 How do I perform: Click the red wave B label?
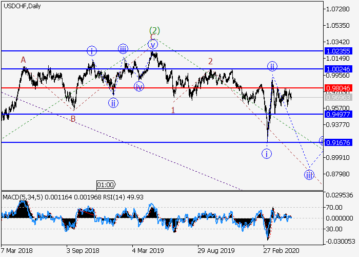(x=73, y=119)
